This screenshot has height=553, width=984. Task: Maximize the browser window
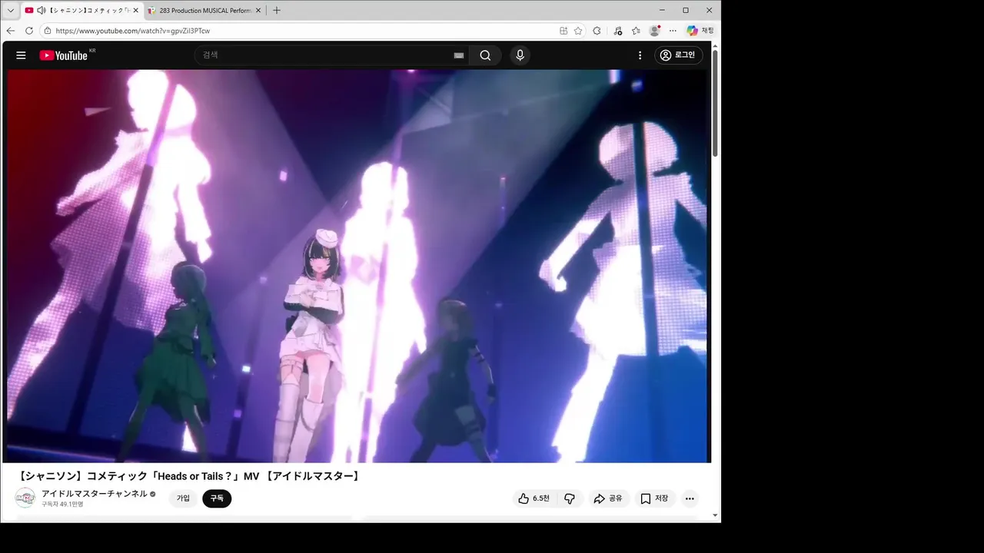click(686, 11)
